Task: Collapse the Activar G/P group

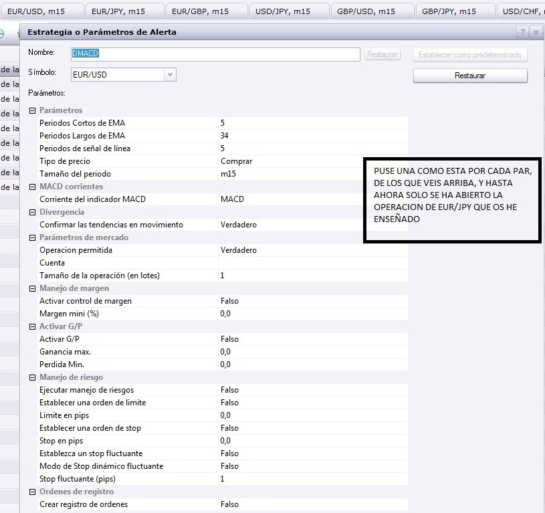Action: (x=32, y=326)
